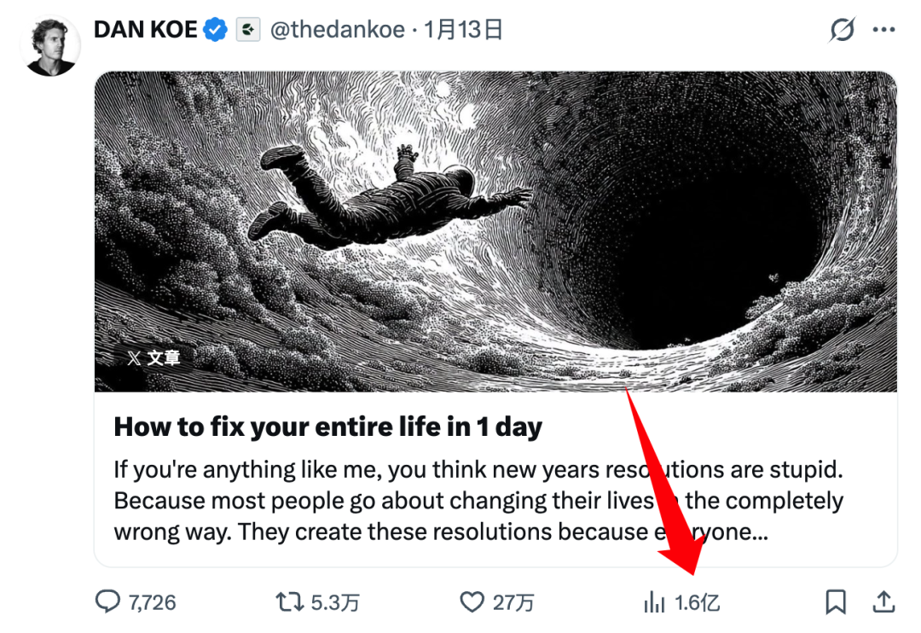Open Grok using the slashed-circle icon
The height and width of the screenshot is (633, 921).
pos(843,29)
